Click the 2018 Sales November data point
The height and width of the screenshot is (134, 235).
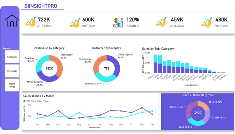[x=142, y=108]
